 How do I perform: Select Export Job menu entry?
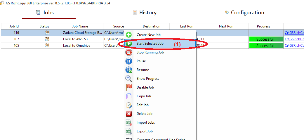tap(145, 131)
